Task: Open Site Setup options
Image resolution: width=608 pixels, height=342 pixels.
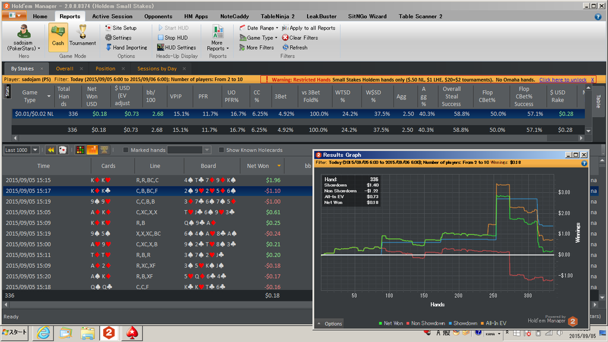Action: tap(121, 28)
